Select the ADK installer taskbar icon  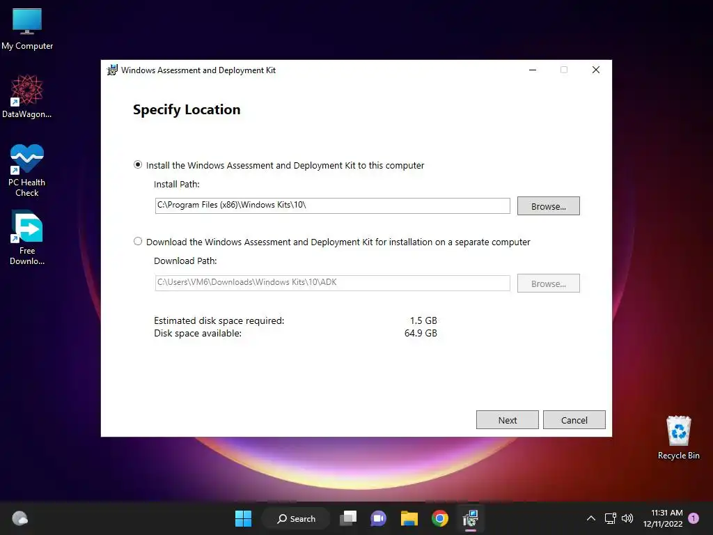470,518
